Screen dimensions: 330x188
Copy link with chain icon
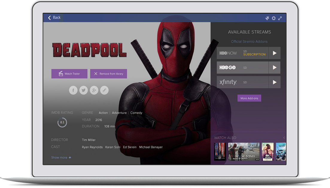[x=104, y=90]
